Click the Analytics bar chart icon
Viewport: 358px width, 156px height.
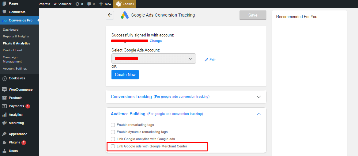pyautogui.click(x=4, y=115)
